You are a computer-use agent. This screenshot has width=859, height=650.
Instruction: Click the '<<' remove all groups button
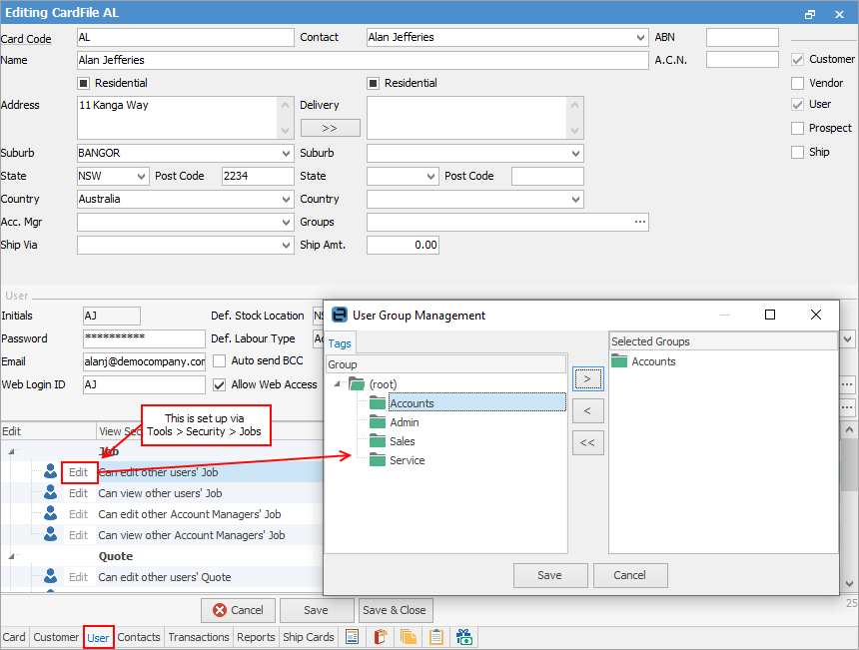pos(588,442)
